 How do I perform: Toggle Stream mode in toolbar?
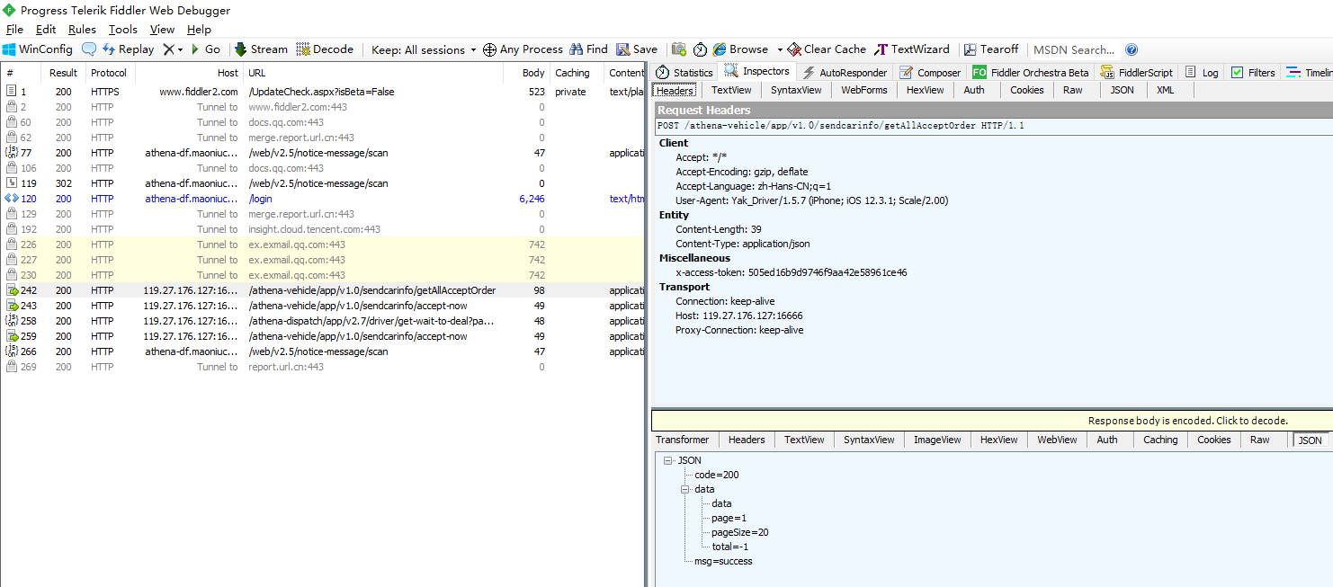point(261,49)
